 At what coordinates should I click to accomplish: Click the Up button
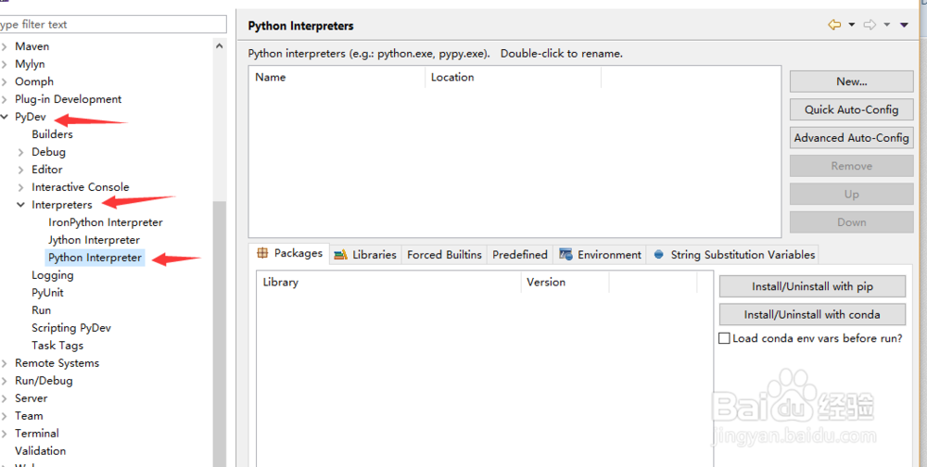(851, 194)
